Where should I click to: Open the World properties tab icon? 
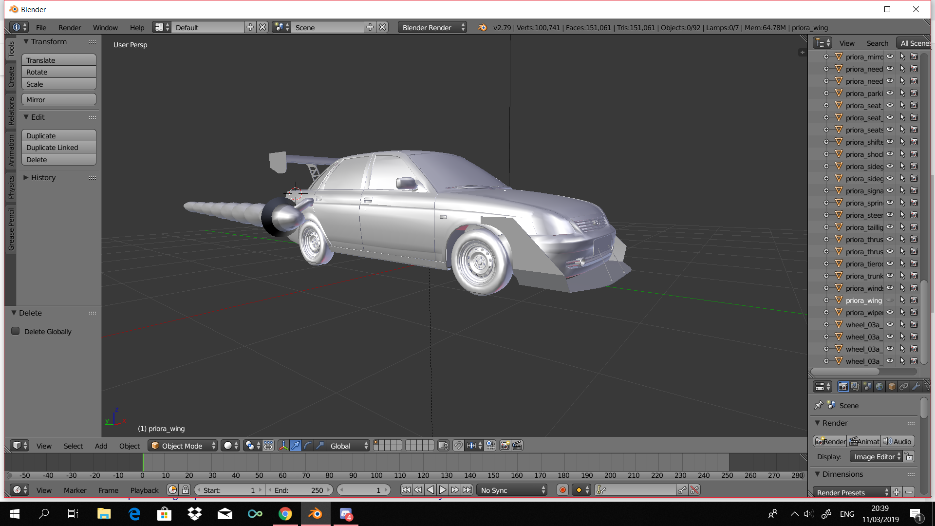click(x=879, y=387)
